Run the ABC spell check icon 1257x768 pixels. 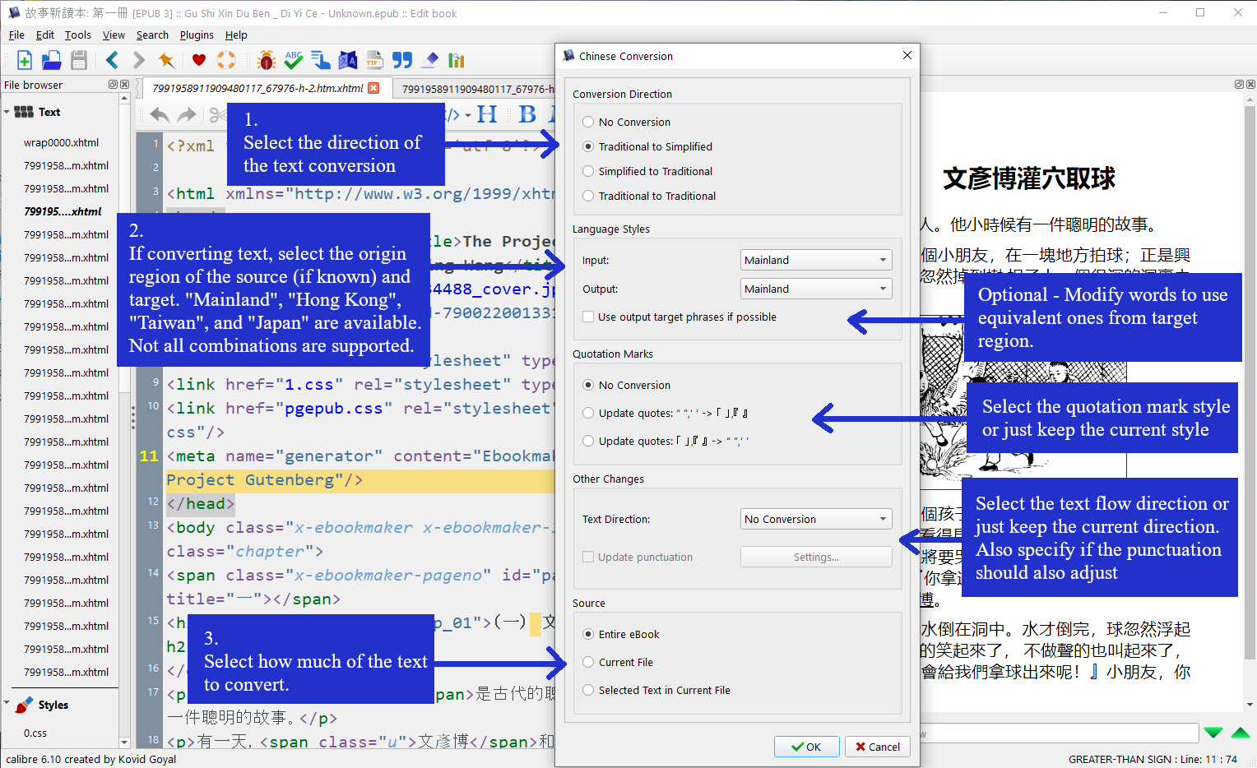click(x=294, y=60)
